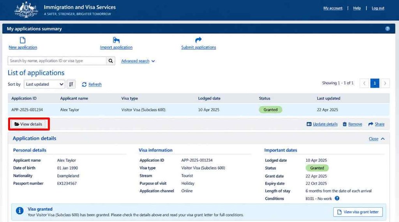The width and height of the screenshot is (399, 222).
Task: Click the Status column header
Action: click(265, 98)
